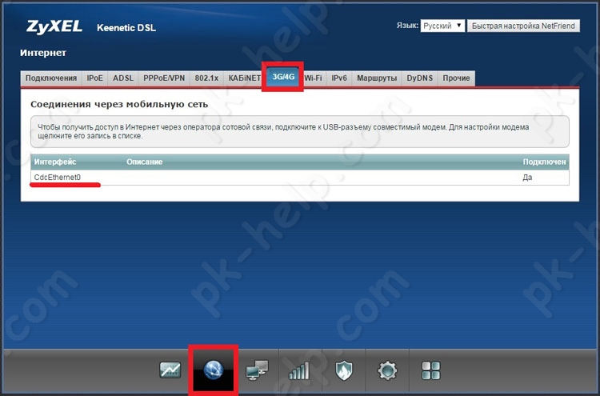Switch to the Wi-Fi tab

(313, 78)
